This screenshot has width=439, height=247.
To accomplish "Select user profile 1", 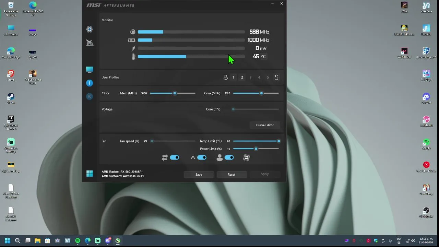I will [x=233, y=77].
